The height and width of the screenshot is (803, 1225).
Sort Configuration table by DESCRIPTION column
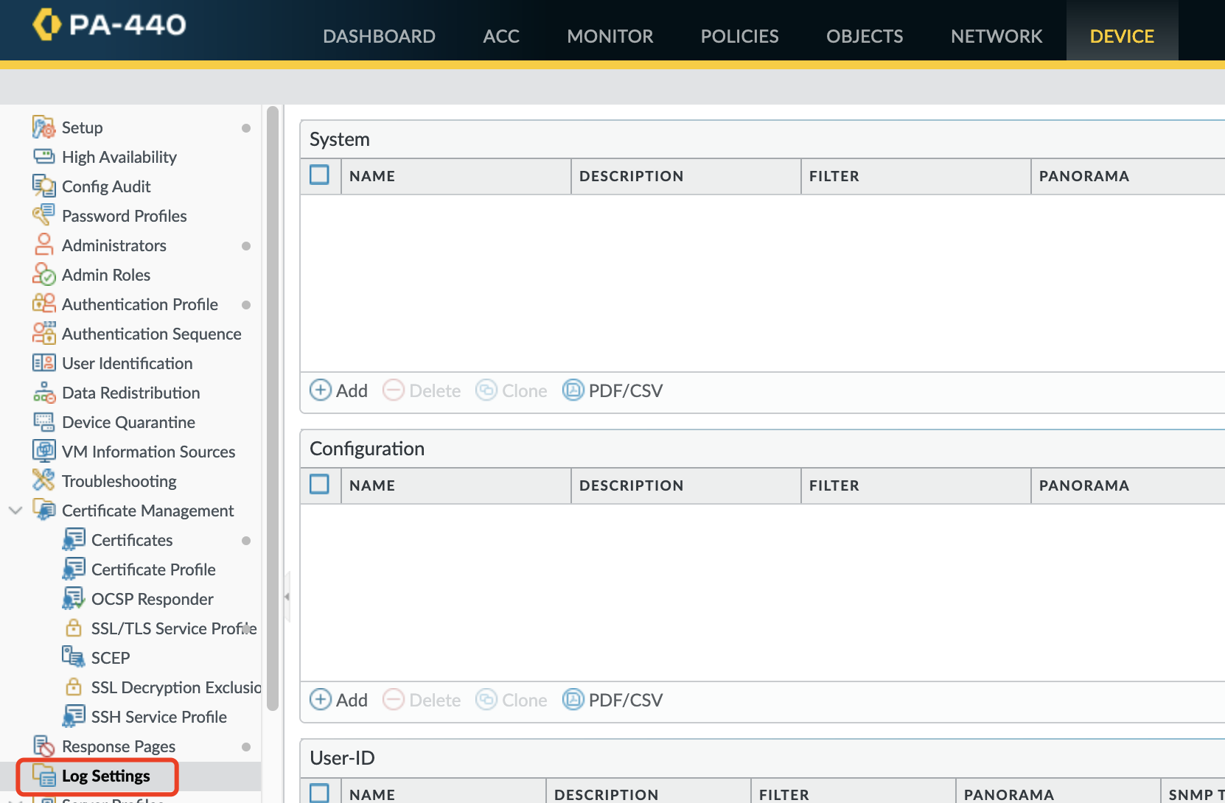[685, 485]
